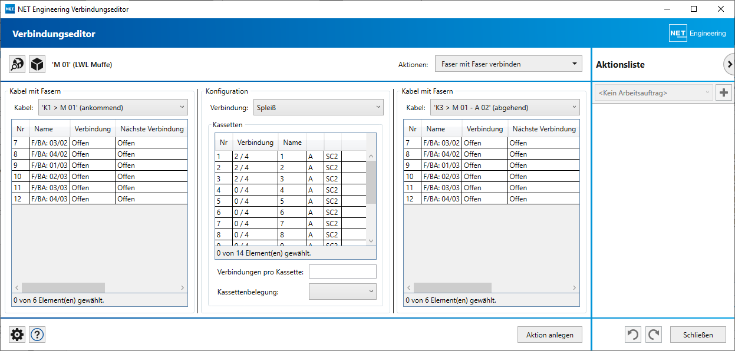Select right table row 10 'F/BA: 02/03'
Image resolution: width=735 pixels, height=351 pixels.
pyautogui.click(x=492, y=176)
